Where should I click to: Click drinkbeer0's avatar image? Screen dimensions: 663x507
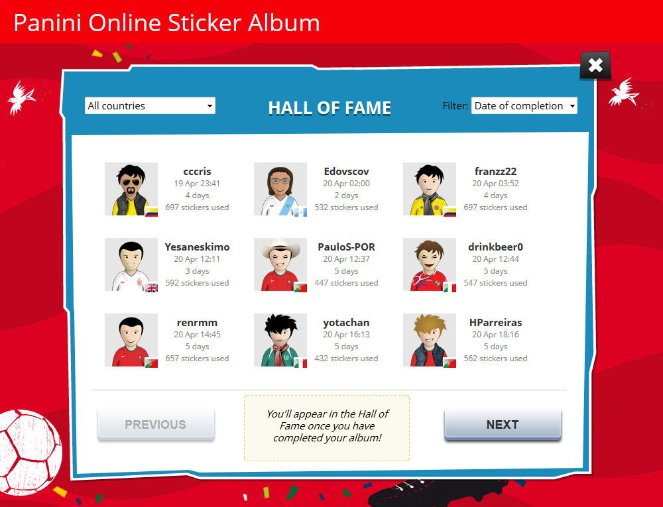pyautogui.click(x=430, y=264)
